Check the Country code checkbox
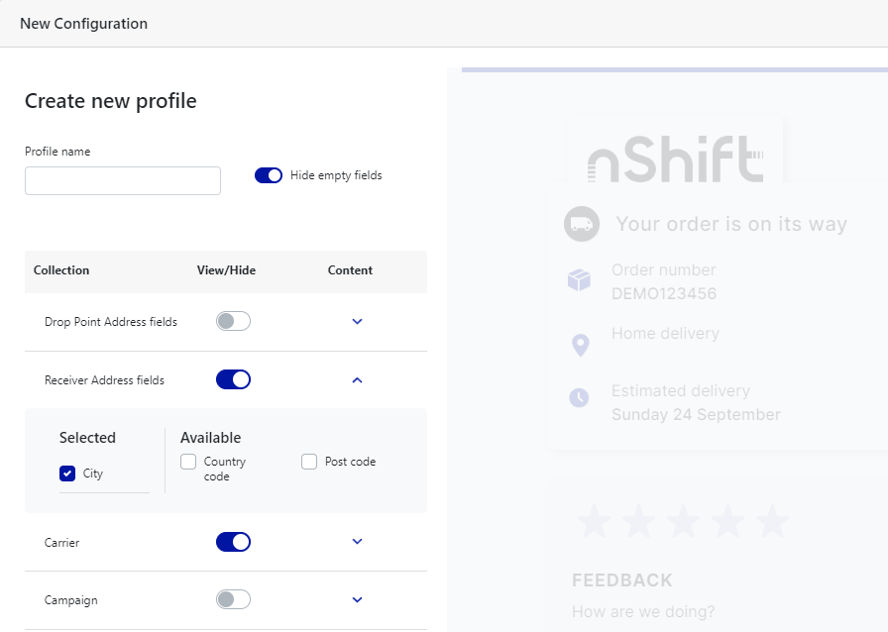The image size is (888, 632). click(188, 462)
